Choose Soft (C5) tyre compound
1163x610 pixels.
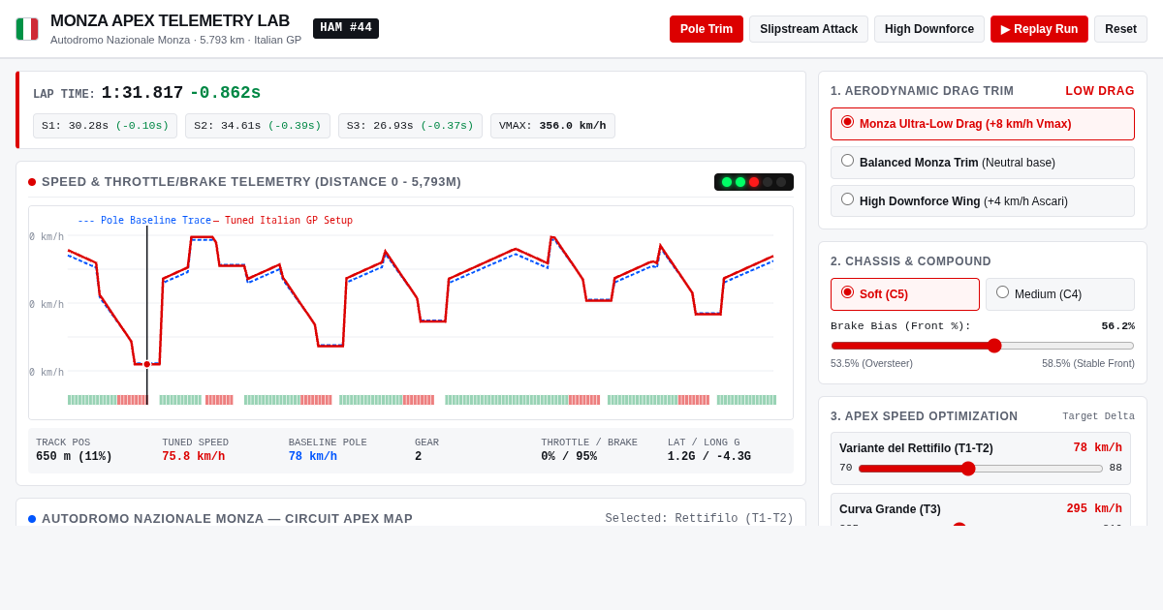905,294
